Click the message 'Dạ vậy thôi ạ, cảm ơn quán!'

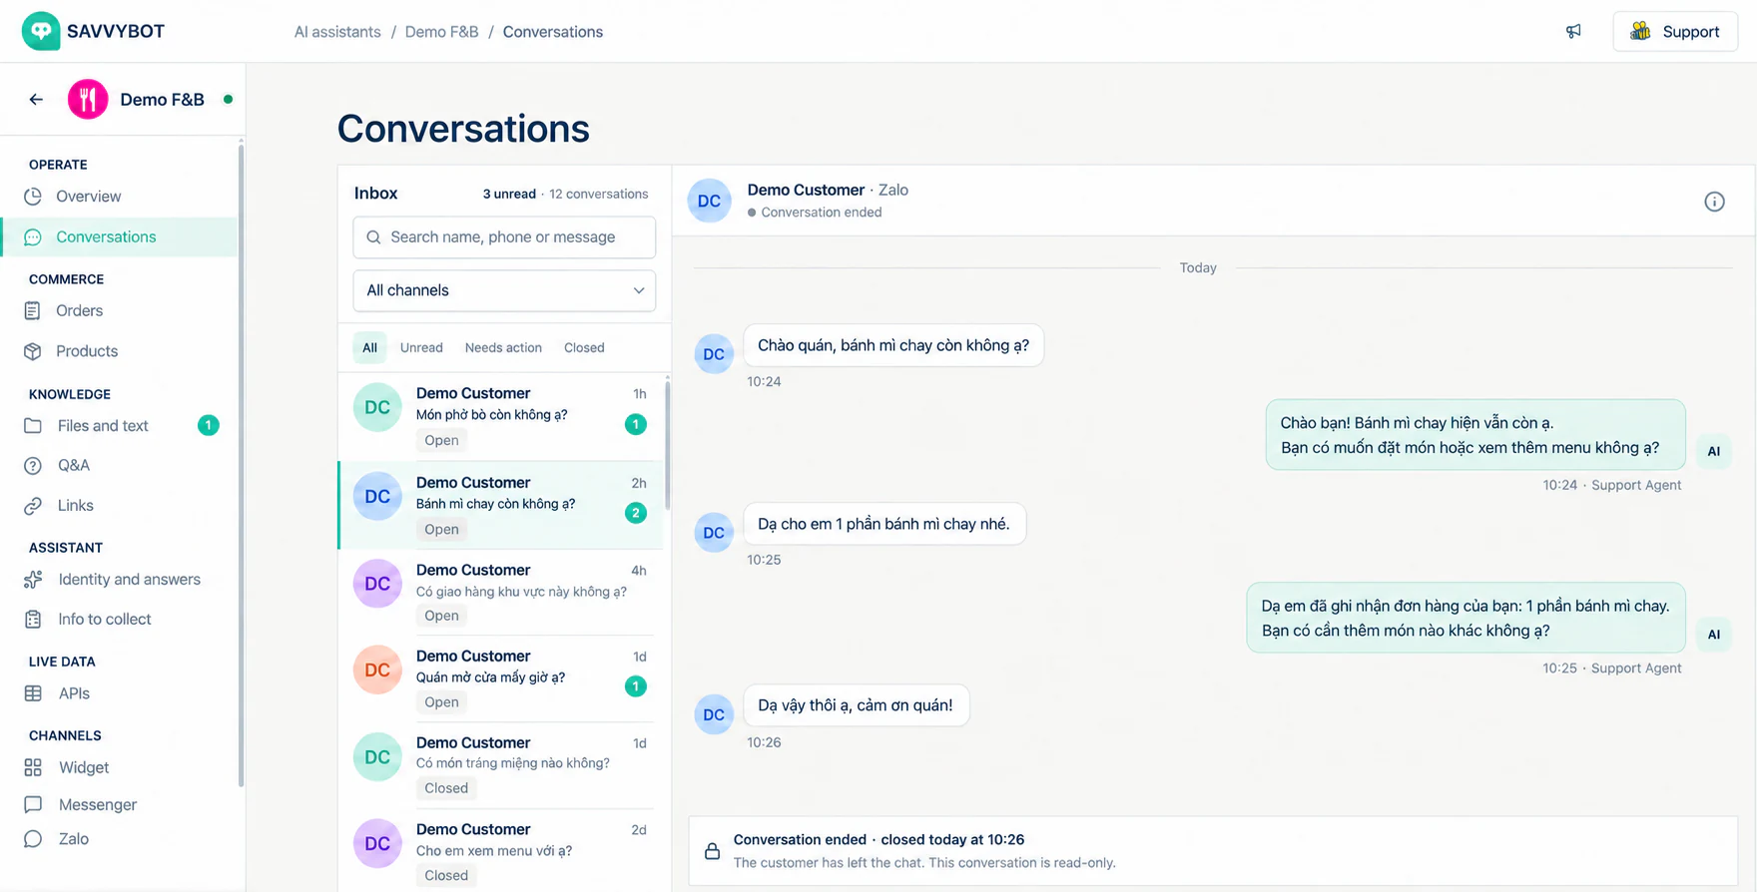click(856, 705)
